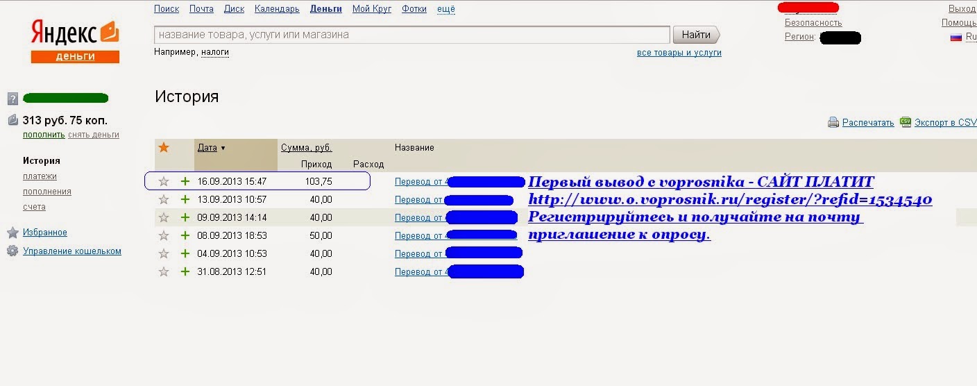Click the 103,75 income amount
This screenshot has width=977, height=386.
click(x=318, y=181)
